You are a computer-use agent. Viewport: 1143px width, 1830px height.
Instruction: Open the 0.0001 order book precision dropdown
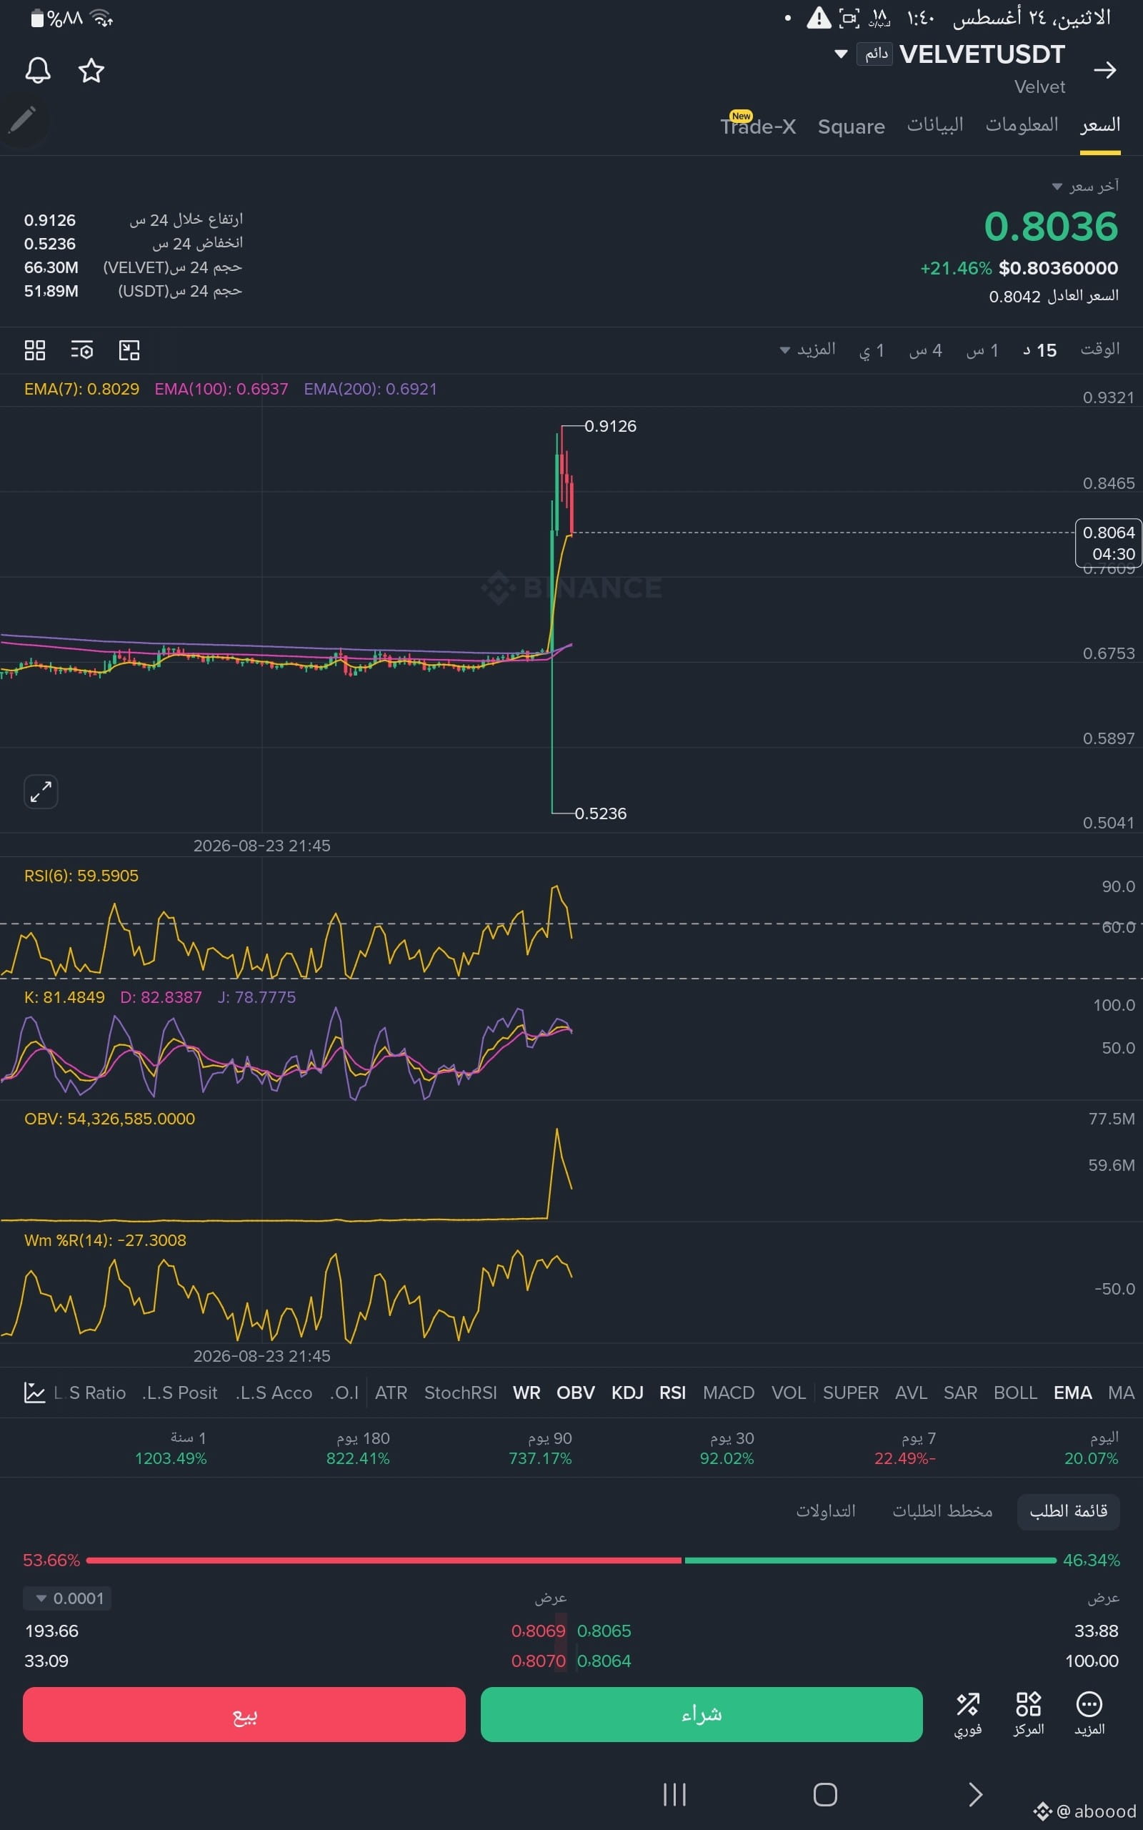pyautogui.click(x=68, y=1598)
